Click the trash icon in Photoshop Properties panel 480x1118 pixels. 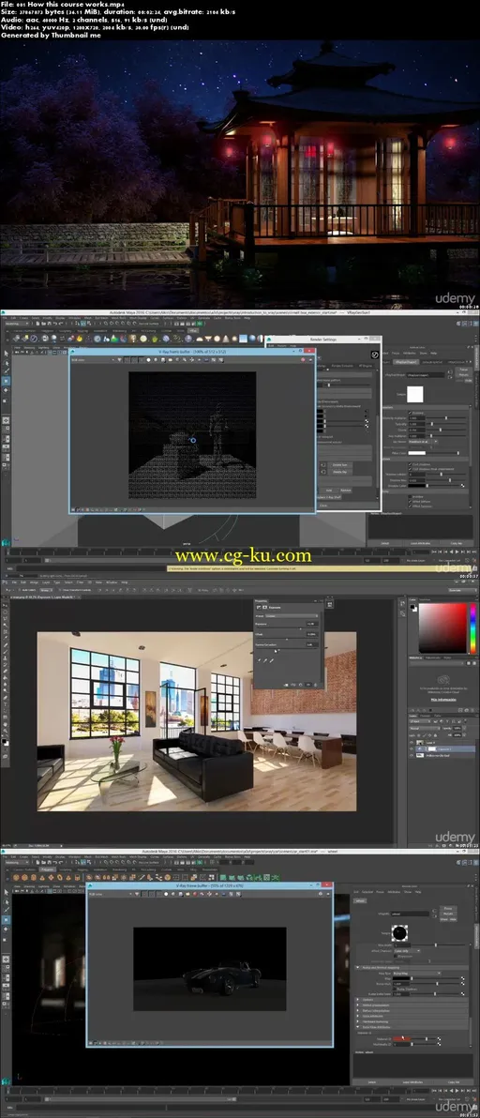tap(316, 685)
